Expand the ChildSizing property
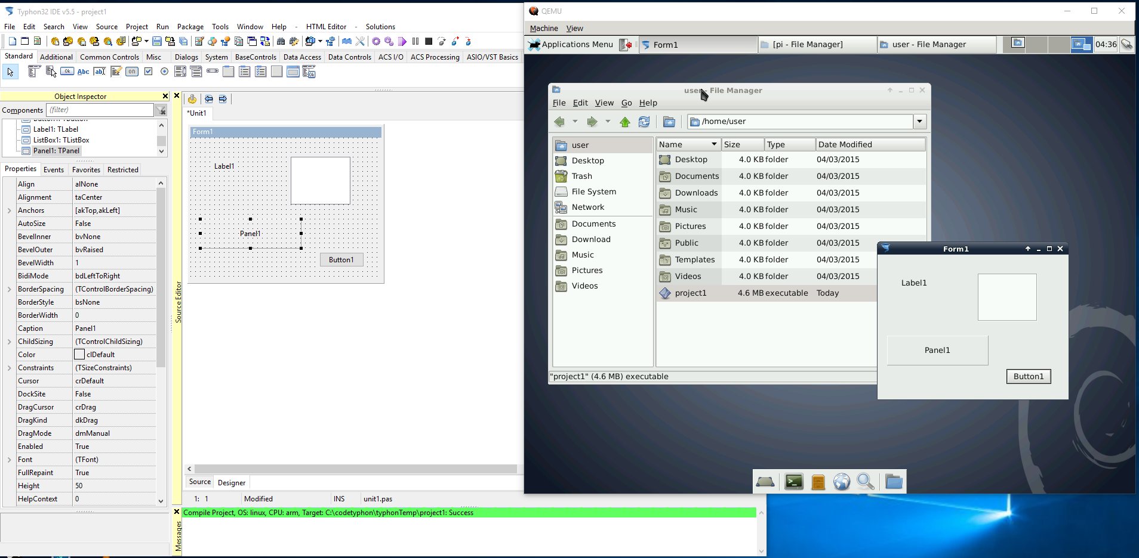The width and height of the screenshot is (1139, 558). tap(9, 342)
